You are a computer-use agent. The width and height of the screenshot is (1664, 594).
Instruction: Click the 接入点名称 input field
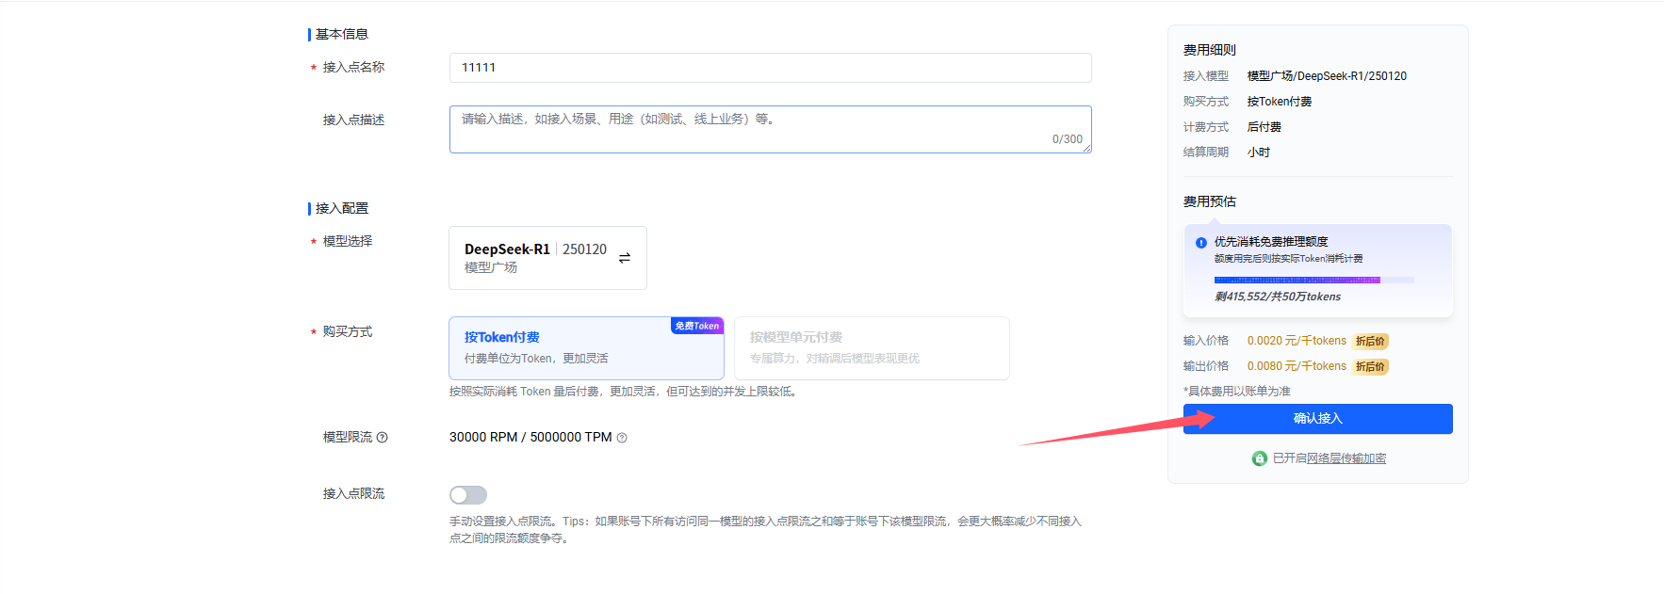pyautogui.click(x=770, y=68)
